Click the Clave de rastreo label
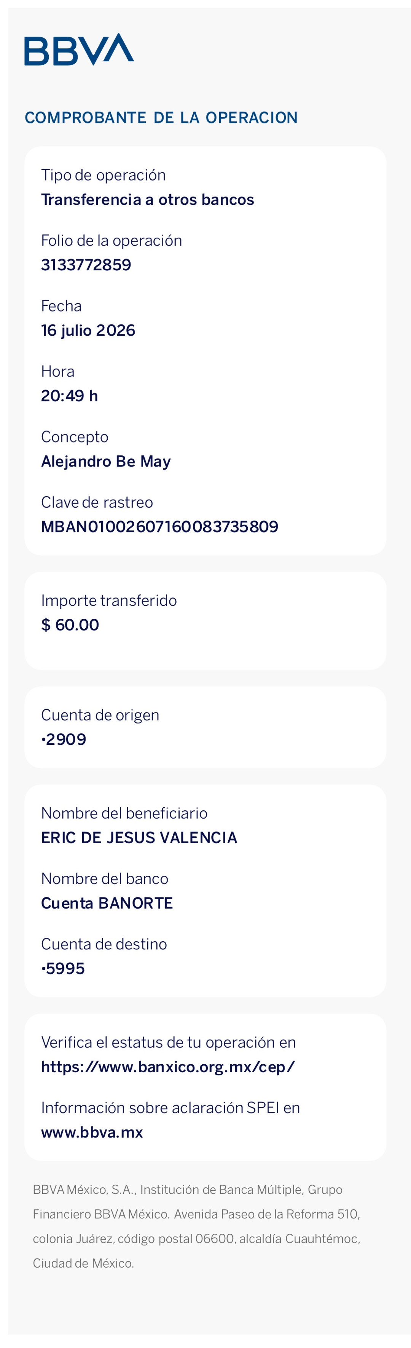 click(97, 502)
